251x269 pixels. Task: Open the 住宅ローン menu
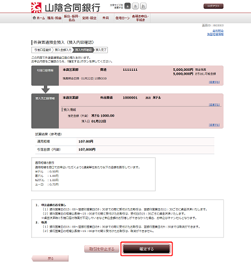tap(122, 18)
